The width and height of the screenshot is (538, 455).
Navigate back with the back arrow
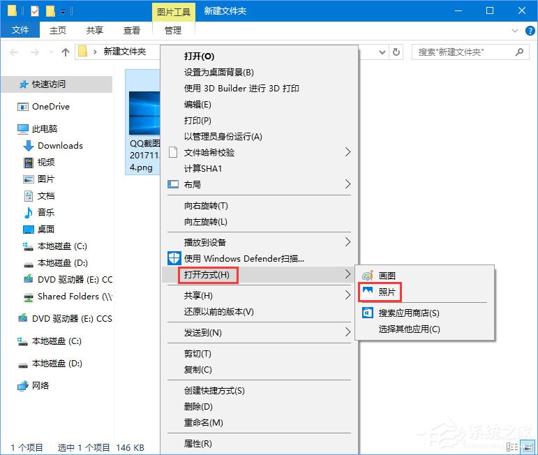tap(15, 52)
